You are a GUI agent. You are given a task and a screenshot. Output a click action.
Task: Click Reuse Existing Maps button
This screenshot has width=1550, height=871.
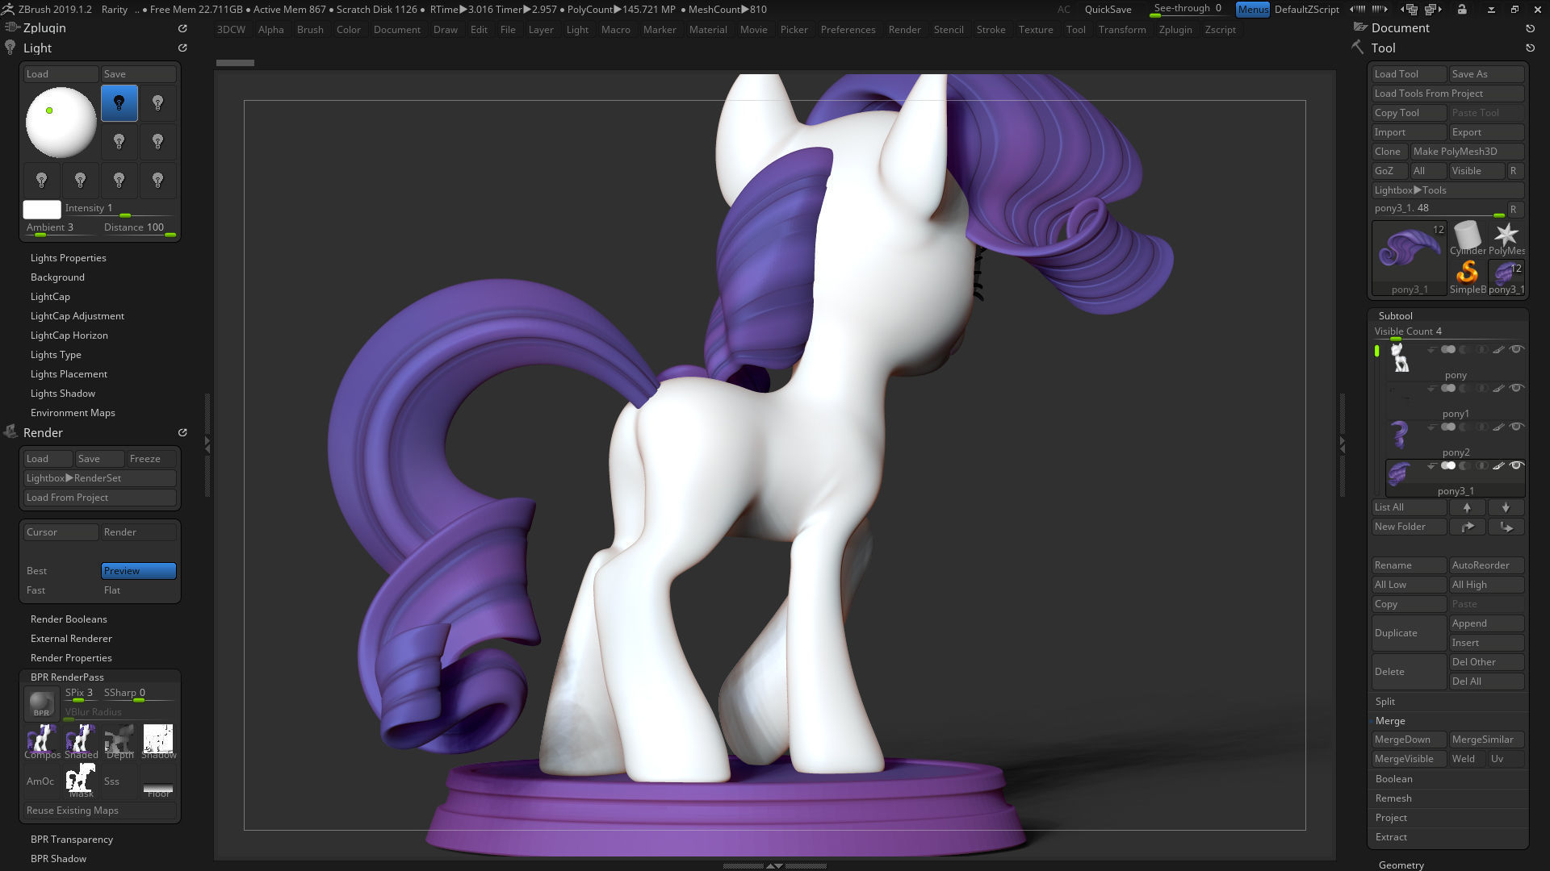pyautogui.click(x=100, y=811)
